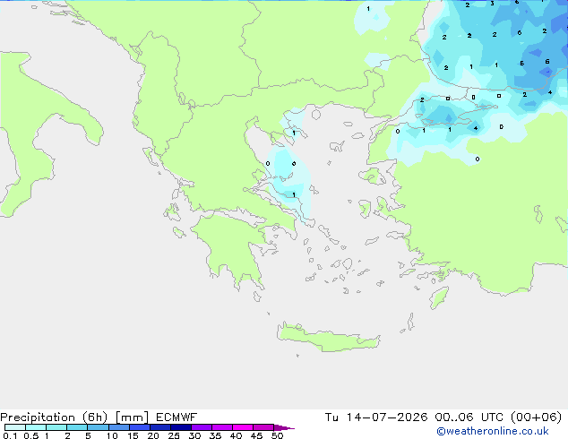The height and width of the screenshot is (439, 568).
Task: Click the '(00+06)' forecast offset text
Action: (536, 417)
